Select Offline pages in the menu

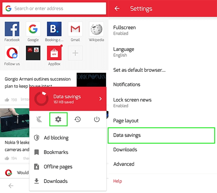68,167
